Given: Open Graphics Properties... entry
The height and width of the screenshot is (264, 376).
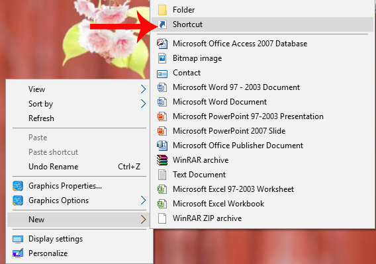Looking at the screenshot, I should pyautogui.click(x=77, y=186).
